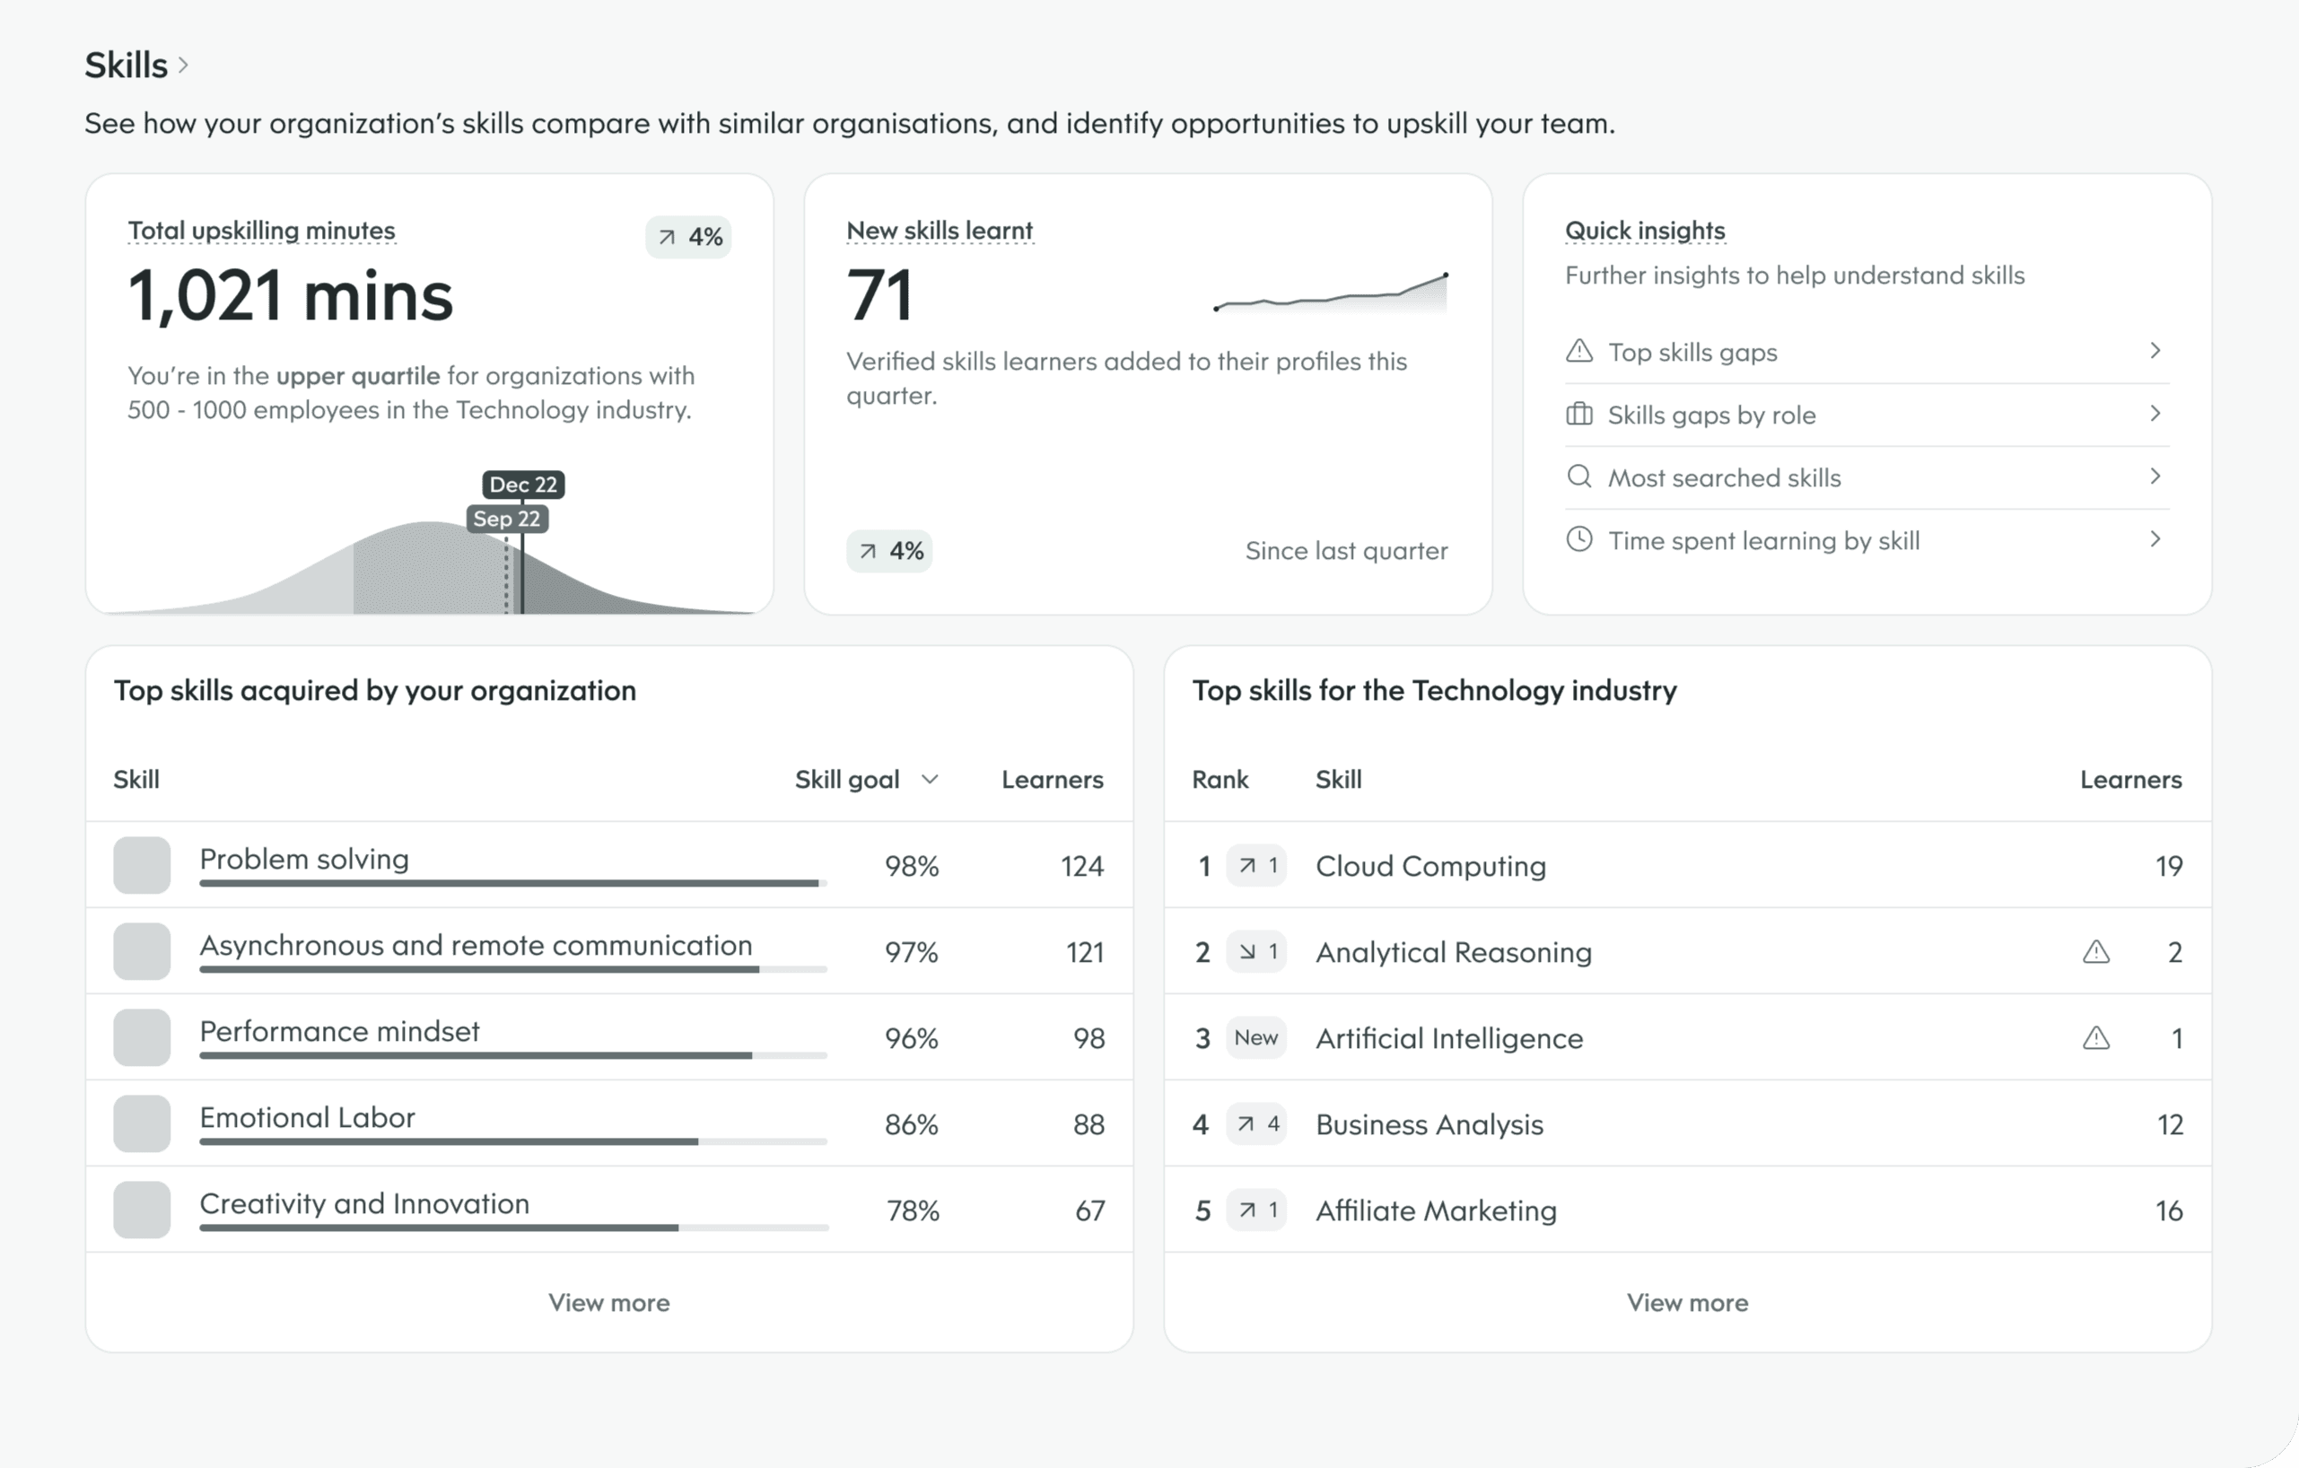Click the New badge next to Artificial Intelligence
The height and width of the screenshot is (1468, 2299).
[1255, 1037]
